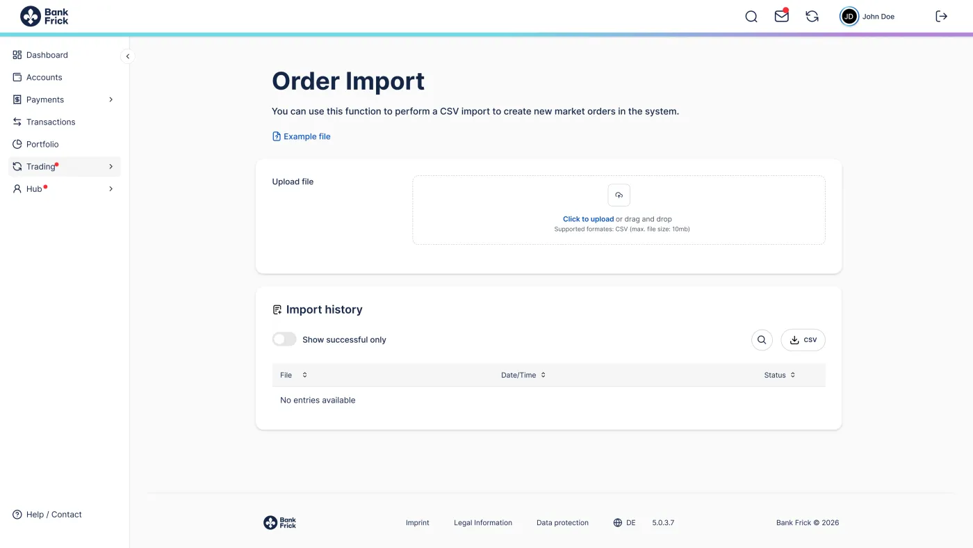Image resolution: width=973 pixels, height=548 pixels.
Task: Click the footer Bank Frick logo
Action: [x=280, y=523]
